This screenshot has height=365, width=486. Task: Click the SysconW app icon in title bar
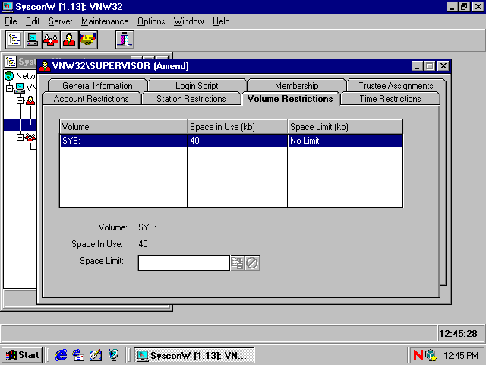(x=8, y=7)
